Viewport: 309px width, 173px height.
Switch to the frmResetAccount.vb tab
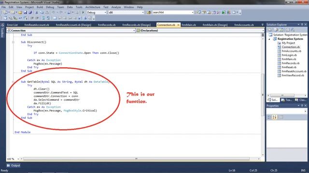coord(37,25)
